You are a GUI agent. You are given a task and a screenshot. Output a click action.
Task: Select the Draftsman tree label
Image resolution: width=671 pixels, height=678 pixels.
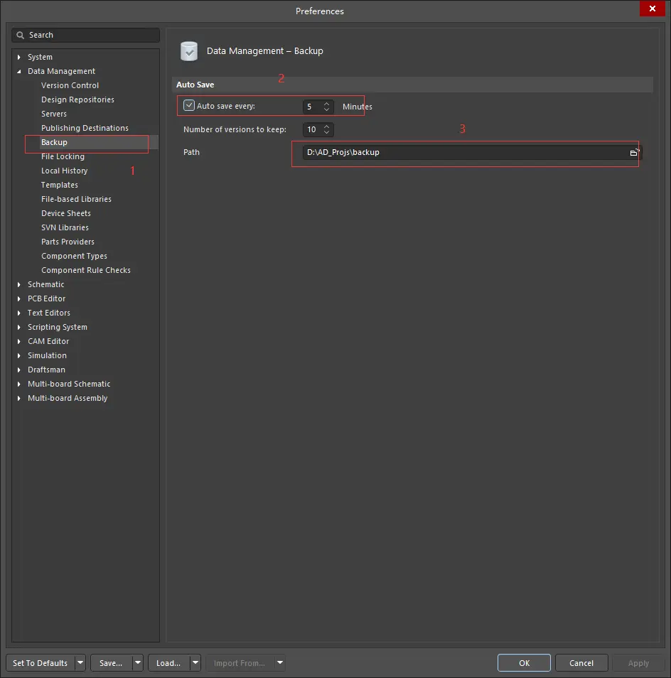(x=46, y=370)
